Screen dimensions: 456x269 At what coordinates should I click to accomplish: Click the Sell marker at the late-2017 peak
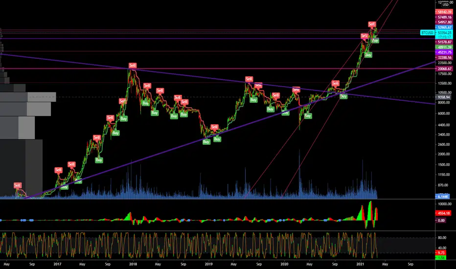(132, 66)
